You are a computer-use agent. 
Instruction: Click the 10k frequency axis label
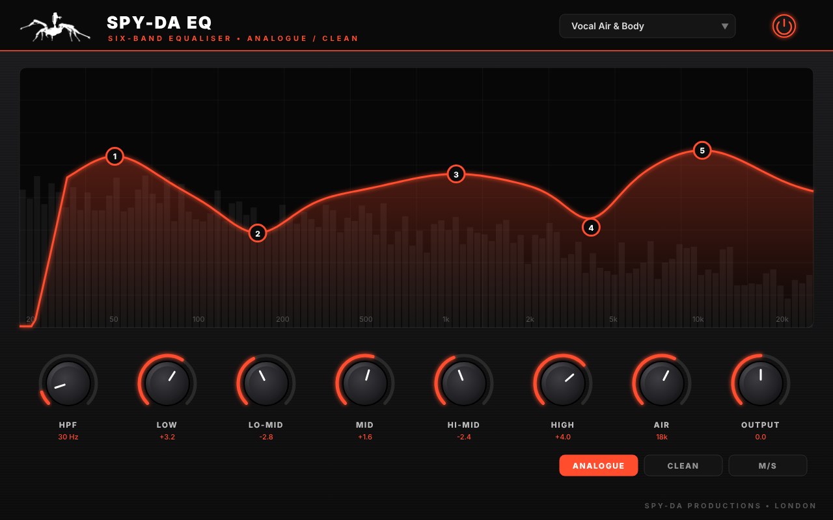698,319
